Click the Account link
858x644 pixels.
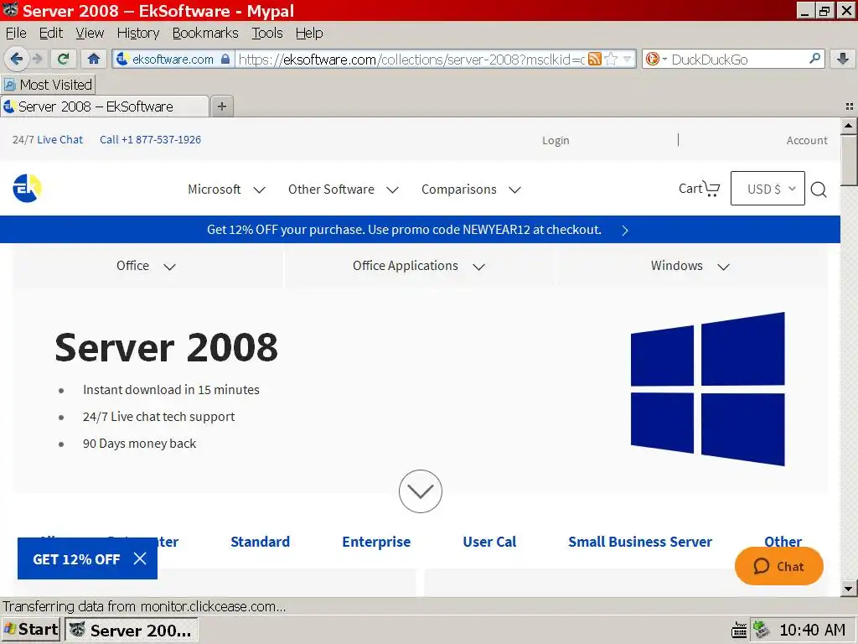(807, 140)
